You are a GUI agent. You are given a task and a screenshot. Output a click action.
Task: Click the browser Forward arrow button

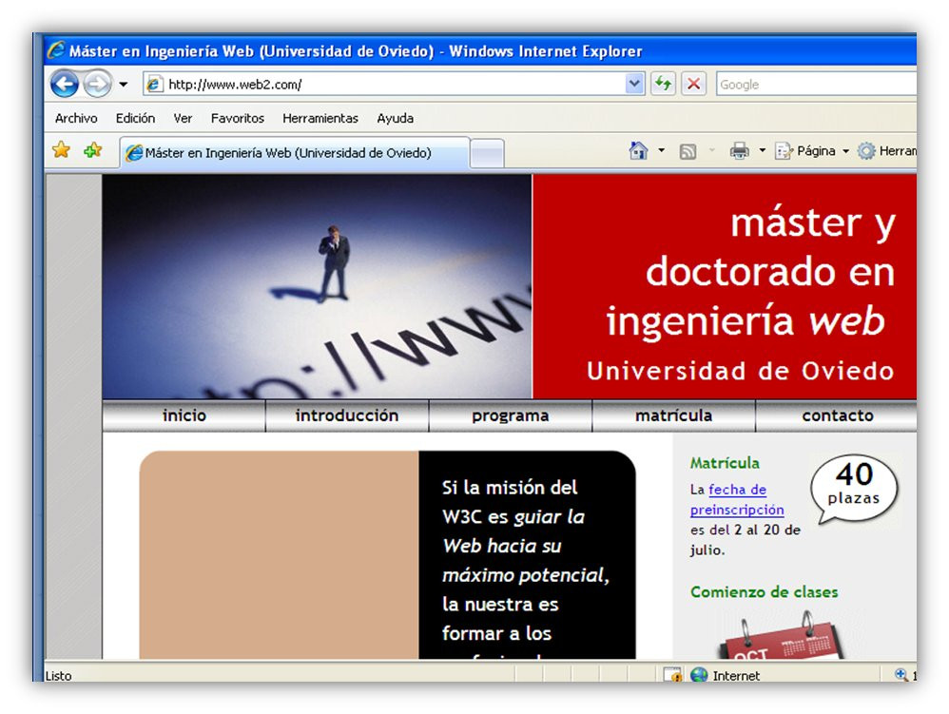click(97, 84)
